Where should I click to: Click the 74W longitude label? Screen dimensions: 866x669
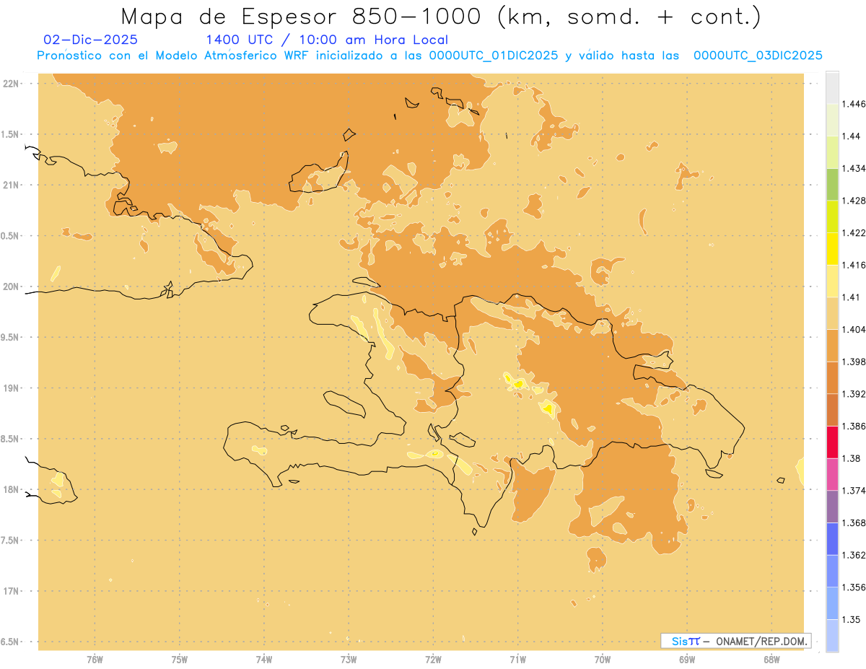pyautogui.click(x=264, y=659)
